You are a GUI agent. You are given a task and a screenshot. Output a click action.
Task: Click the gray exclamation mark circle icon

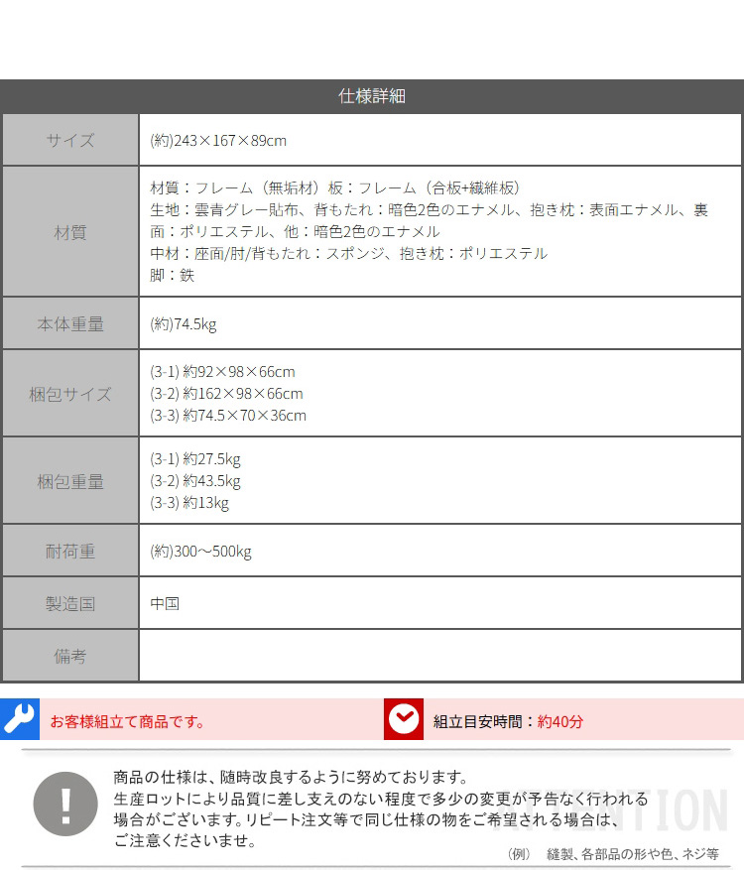(x=65, y=803)
